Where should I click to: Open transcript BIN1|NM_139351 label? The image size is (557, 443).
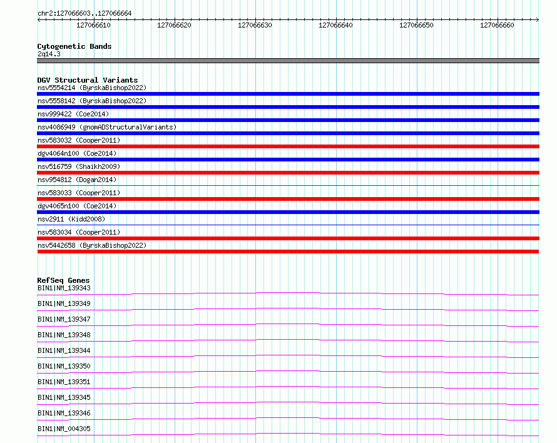64,382
